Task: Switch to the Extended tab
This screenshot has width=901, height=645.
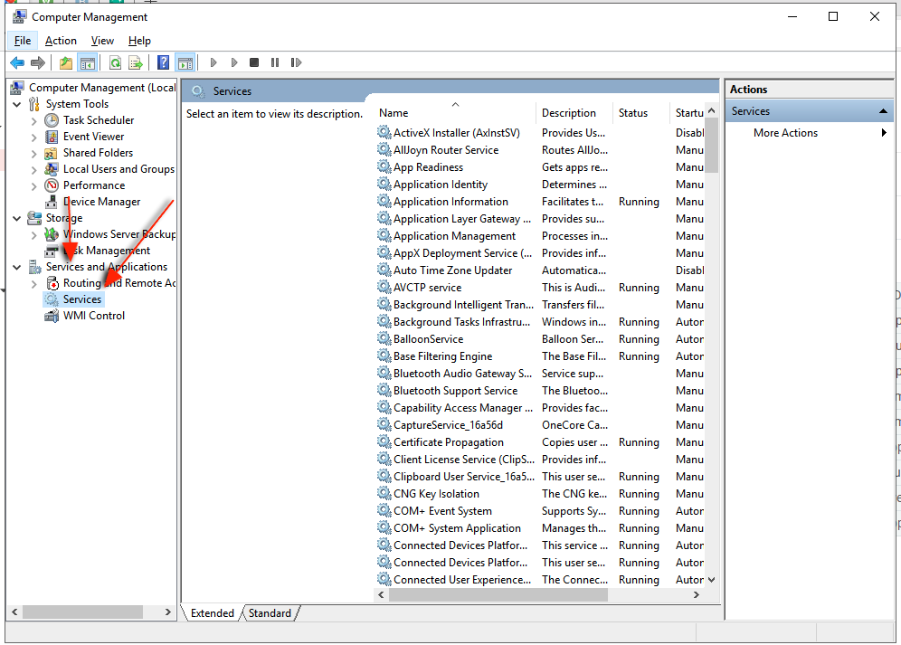Action: click(212, 612)
